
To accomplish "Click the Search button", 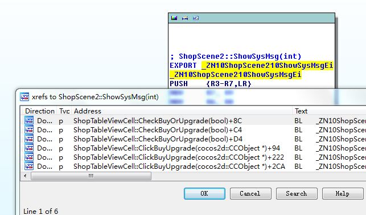I will (x=297, y=193).
